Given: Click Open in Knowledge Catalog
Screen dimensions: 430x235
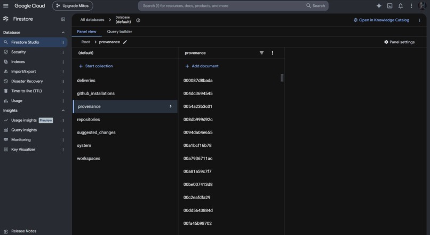Looking at the screenshot, I should [381, 20].
